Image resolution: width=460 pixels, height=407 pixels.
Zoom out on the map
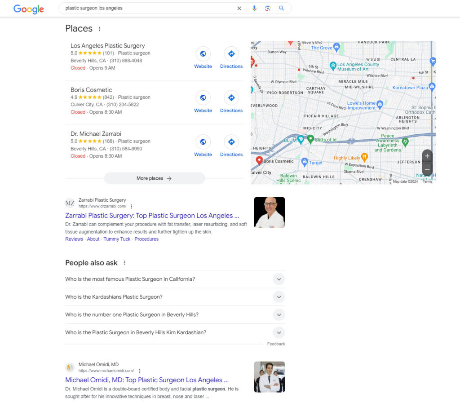[427, 169]
